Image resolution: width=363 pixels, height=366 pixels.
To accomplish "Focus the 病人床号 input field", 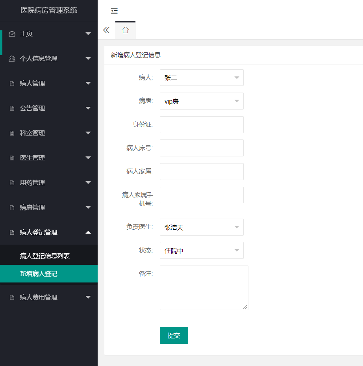I will 202,148.
